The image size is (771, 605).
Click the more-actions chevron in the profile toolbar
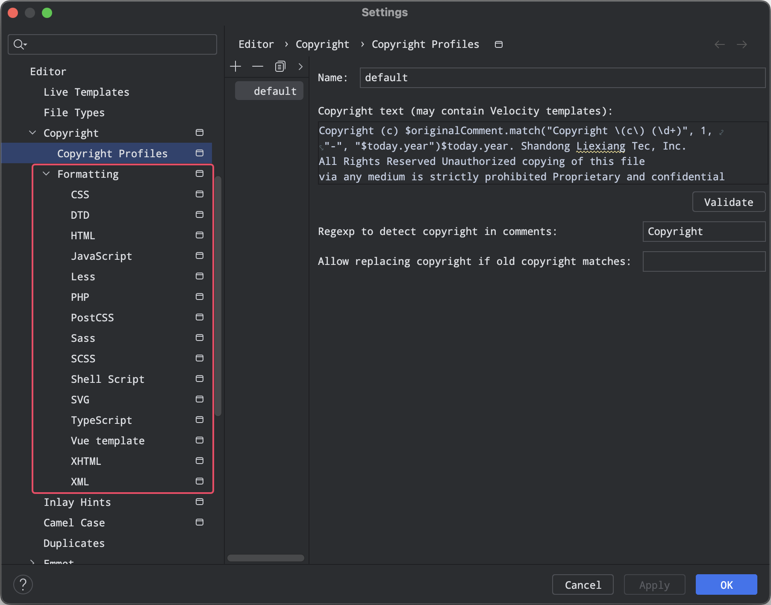[x=300, y=67]
